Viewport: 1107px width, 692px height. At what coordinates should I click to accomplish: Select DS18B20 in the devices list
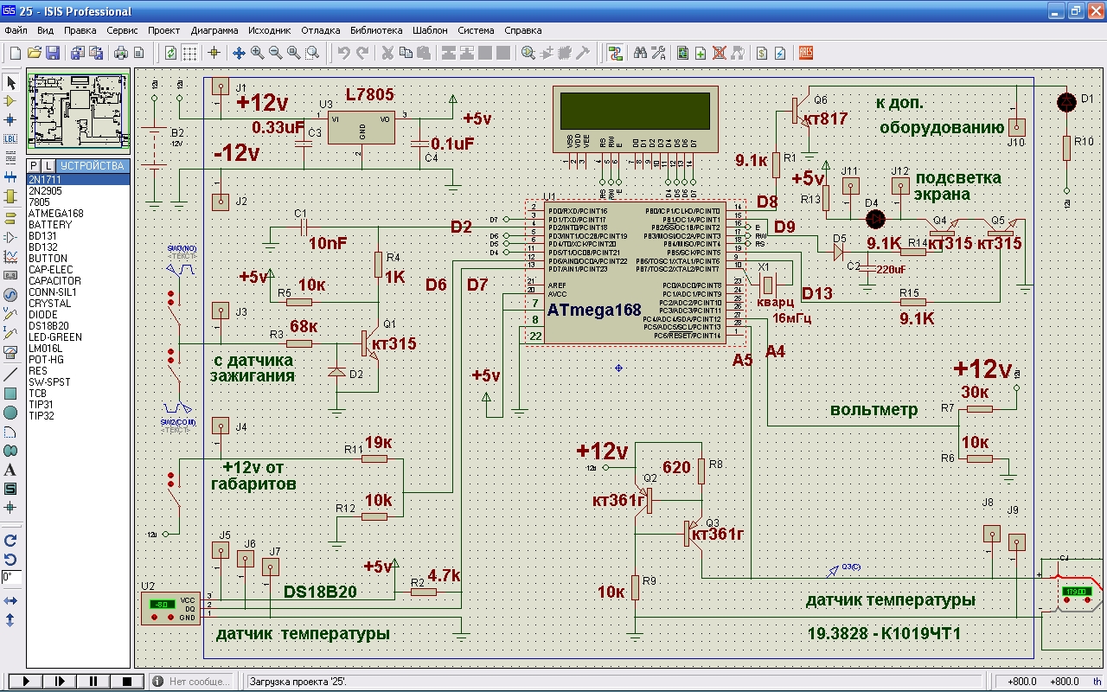pos(48,326)
